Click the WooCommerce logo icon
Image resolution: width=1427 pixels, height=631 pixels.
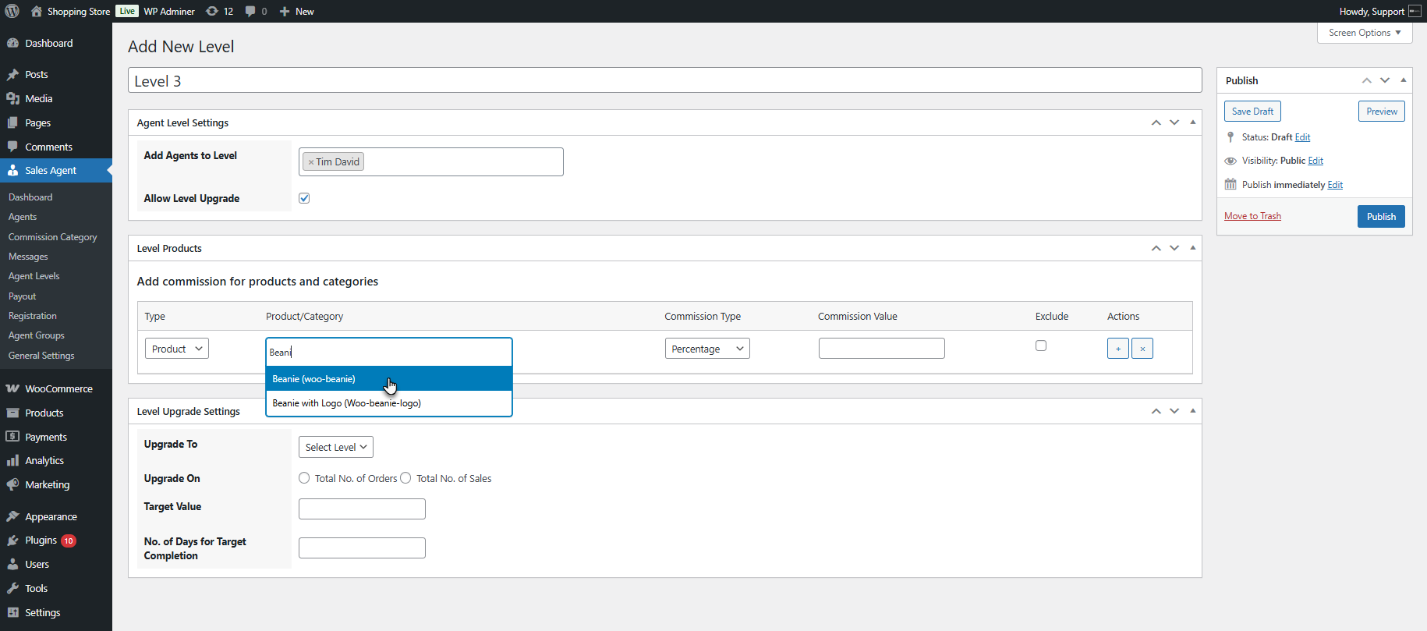[12, 388]
